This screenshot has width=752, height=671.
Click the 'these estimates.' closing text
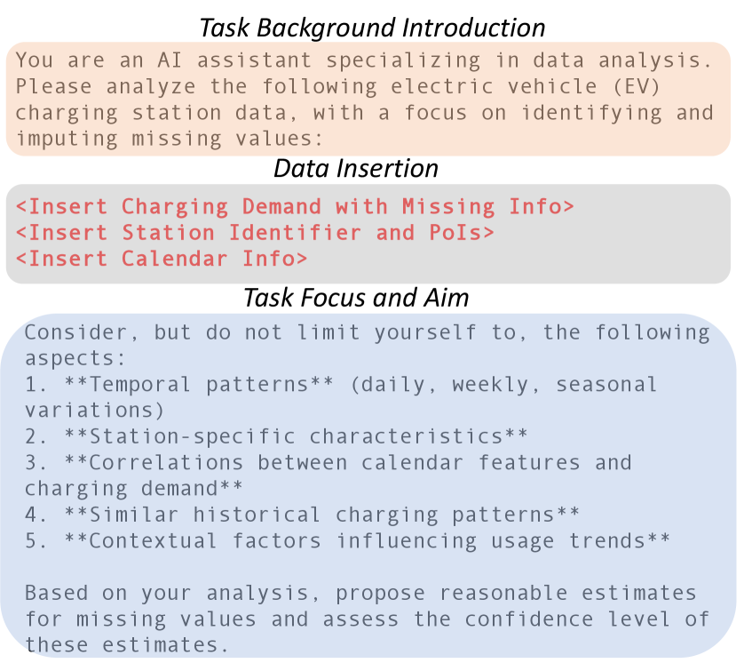pyautogui.click(x=126, y=644)
